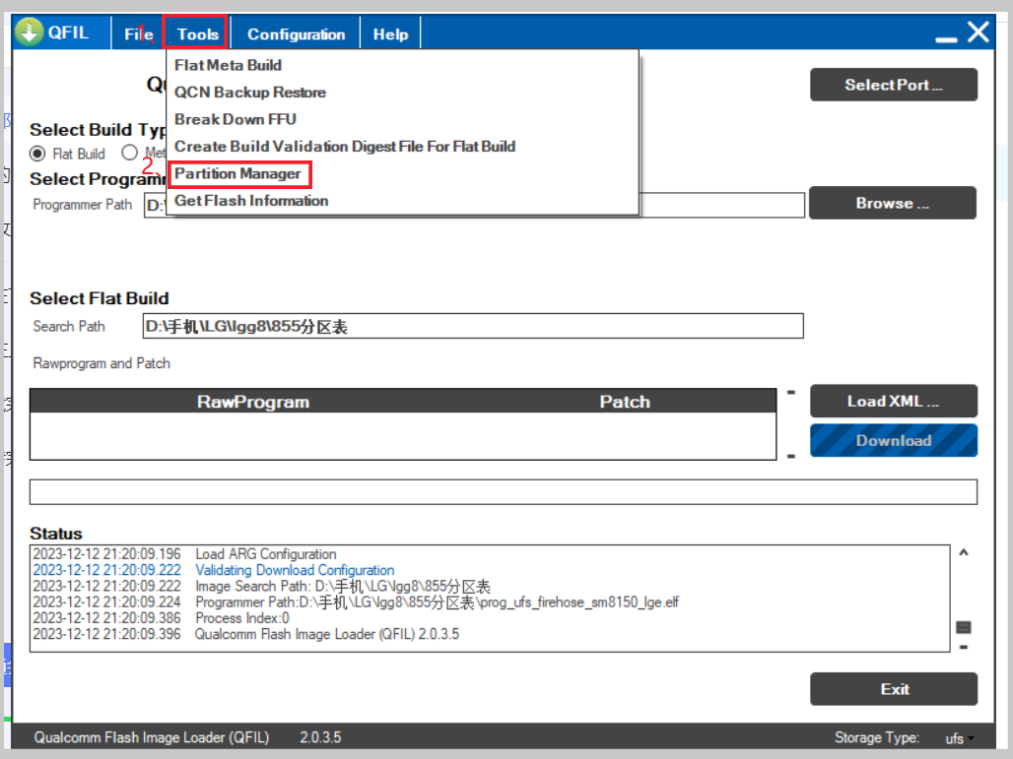Click the Search Path input field
The height and width of the screenshot is (759, 1013).
click(x=473, y=327)
